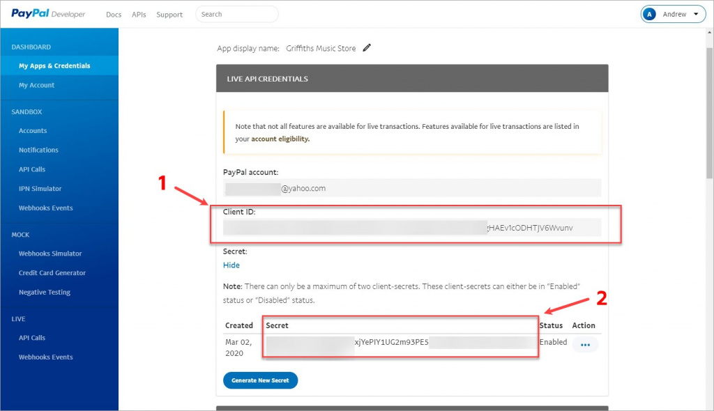Screen dimensions: 714x411
Task: Click the Status column header
Action: (551, 325)
